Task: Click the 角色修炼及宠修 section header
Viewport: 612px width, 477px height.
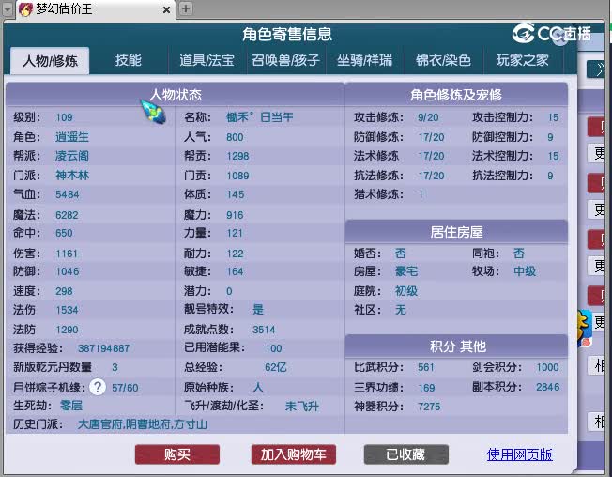Action: [456, 95]
